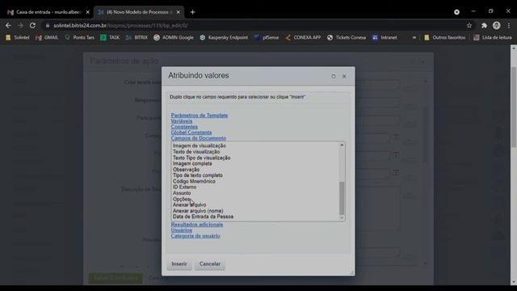Open the Outros favoritos folder
The height and width of the screenshot is (291, 517).
coord(445,38)
